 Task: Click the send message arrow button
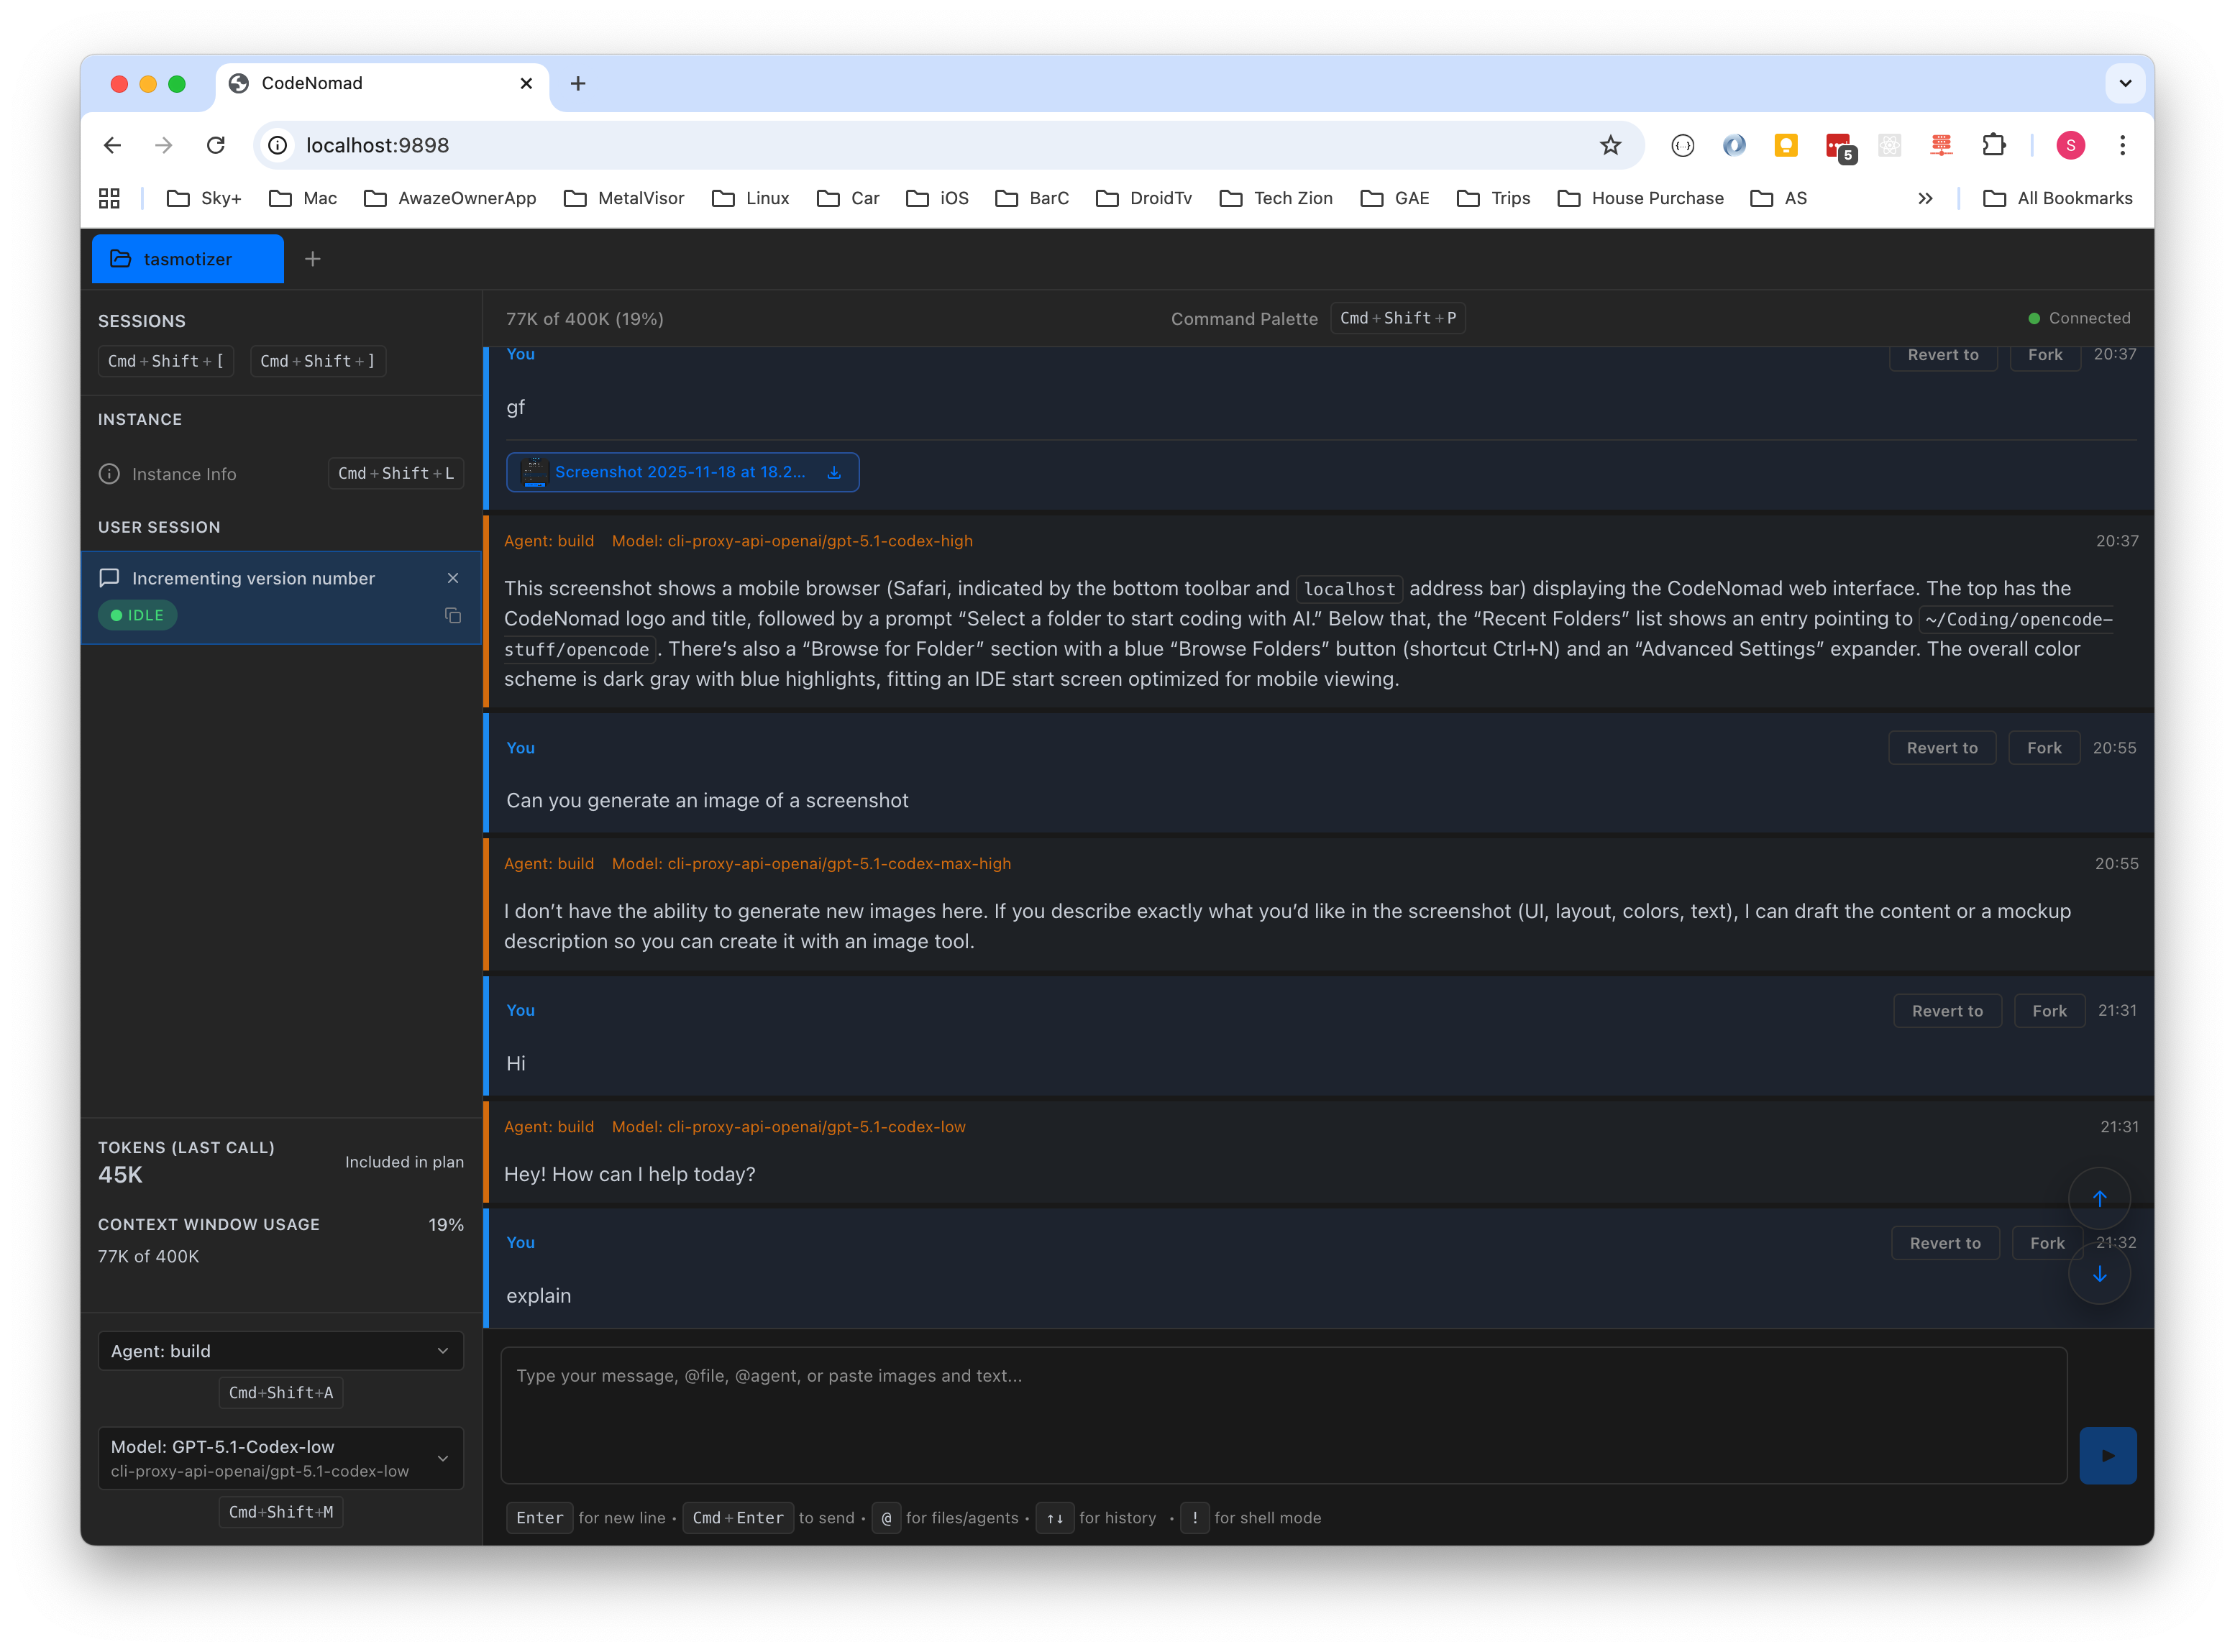coord(2107,1455)
